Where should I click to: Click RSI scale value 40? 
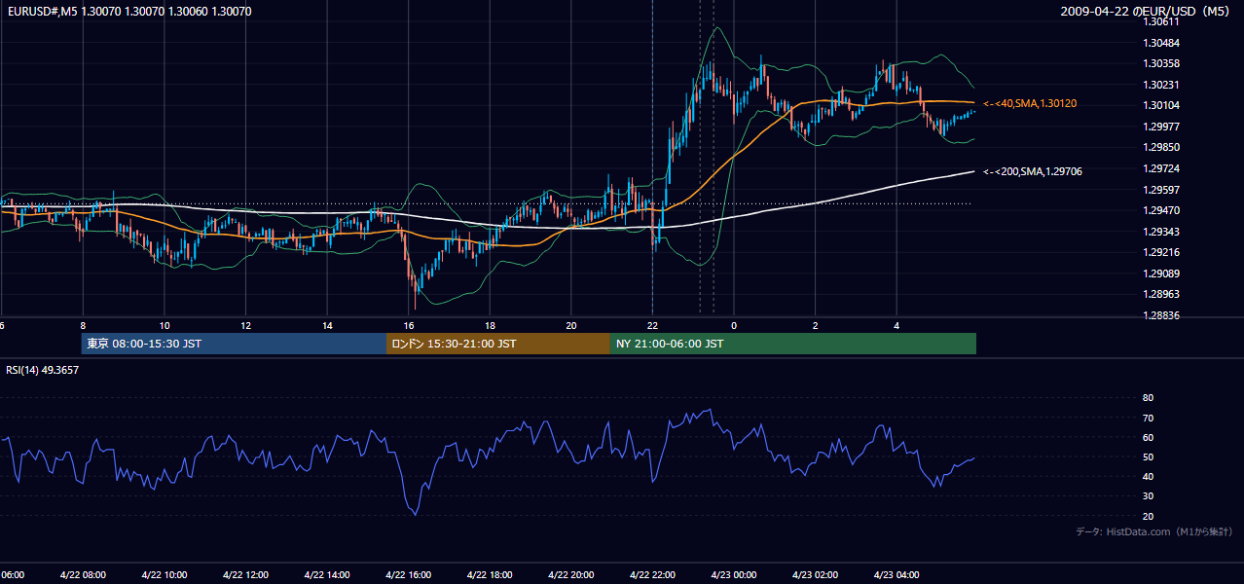click(x=1148, y=476)
